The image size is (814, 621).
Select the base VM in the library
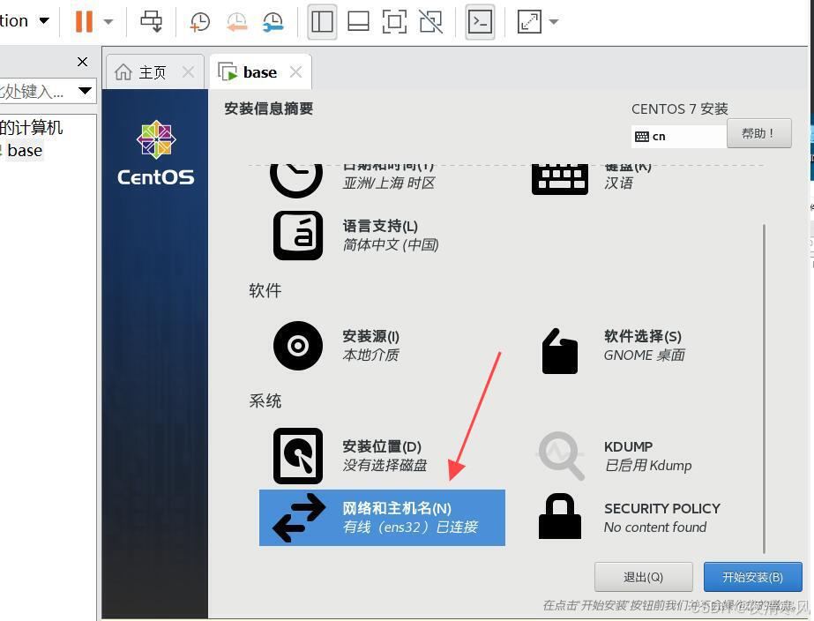(x=25, y=151)
